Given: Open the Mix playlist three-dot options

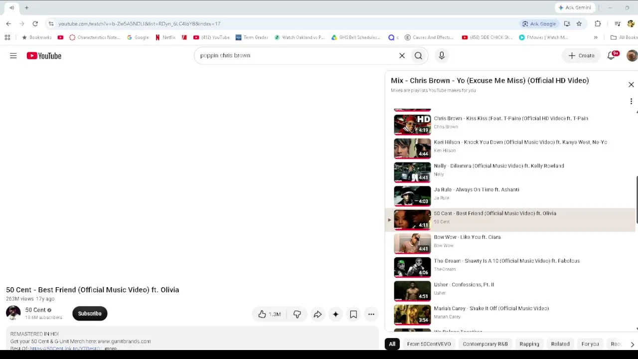Looking at the screenshot, I should click(631, 102).
